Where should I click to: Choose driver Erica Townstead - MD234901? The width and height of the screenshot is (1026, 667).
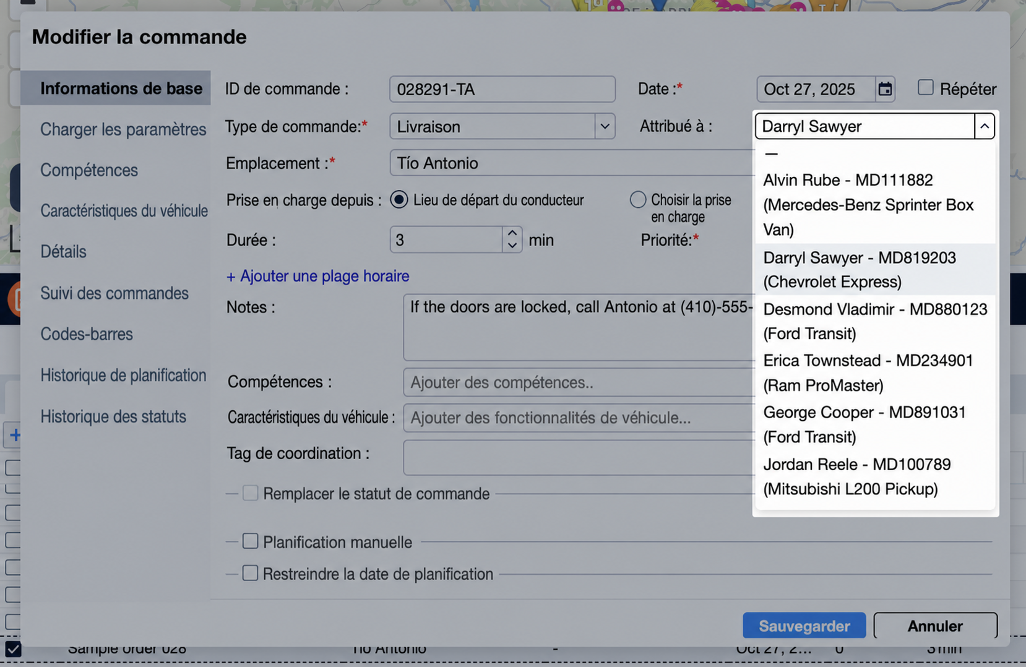(x=875, y=372)
